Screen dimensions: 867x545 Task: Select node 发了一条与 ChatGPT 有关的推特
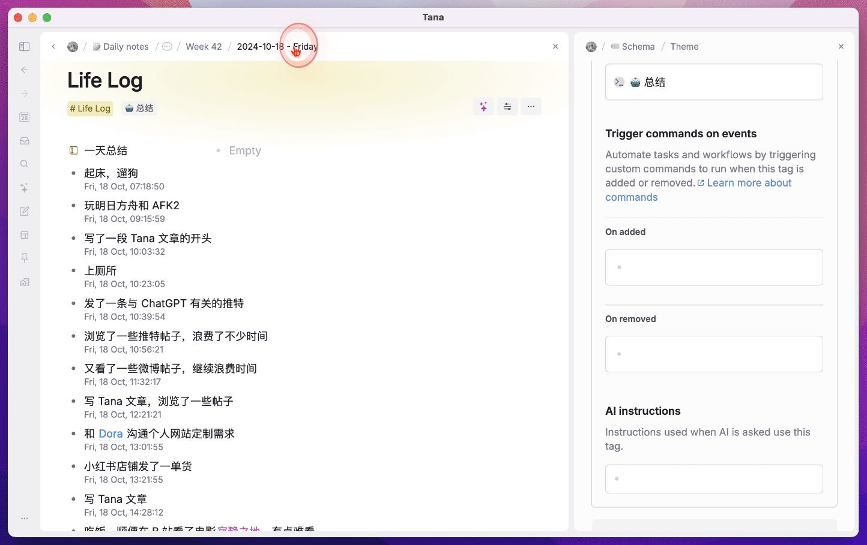[x=164, y=303]
